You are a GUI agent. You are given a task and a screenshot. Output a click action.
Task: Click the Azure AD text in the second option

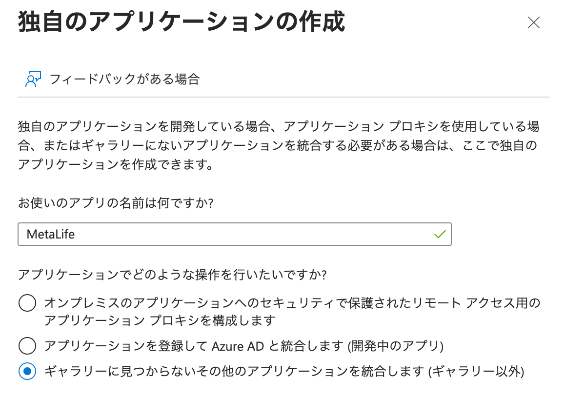[x=237, y=346]
